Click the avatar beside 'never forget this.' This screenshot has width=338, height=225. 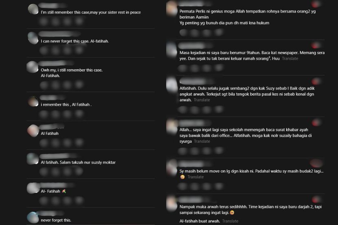[33, 217]
